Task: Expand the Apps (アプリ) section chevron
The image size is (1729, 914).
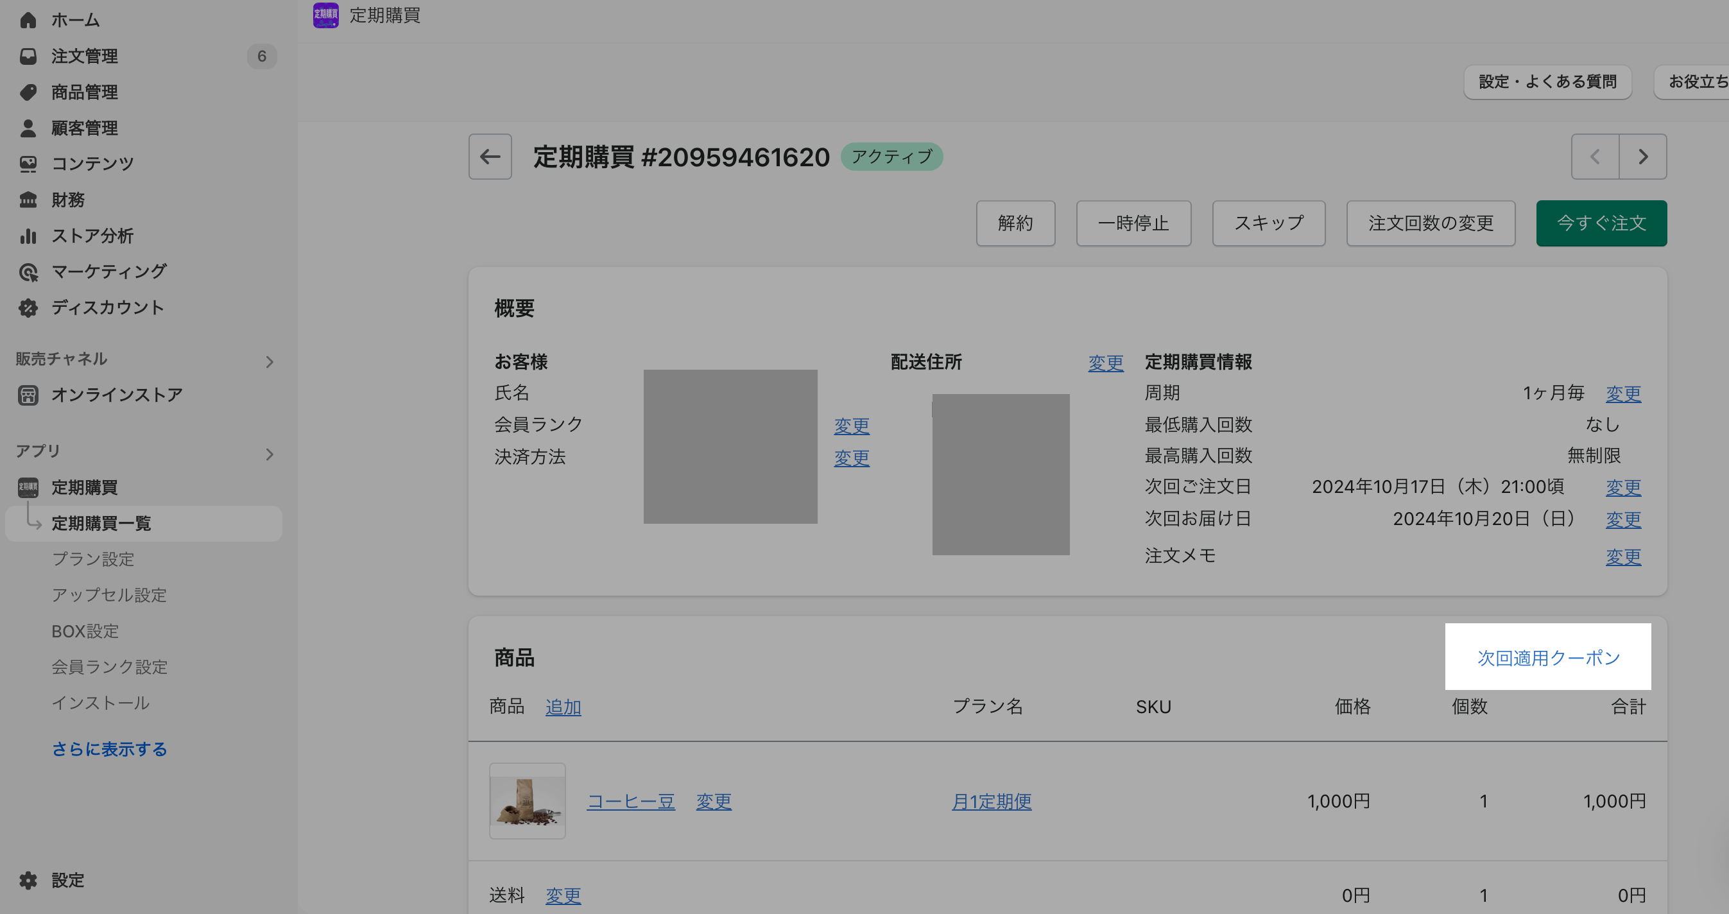Action: tap(269, 454)
